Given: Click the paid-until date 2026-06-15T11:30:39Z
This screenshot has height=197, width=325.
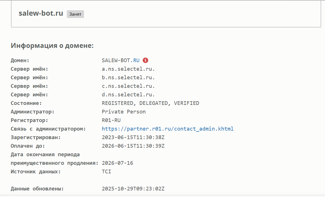Looking at the screenshot, I should tap(133, 146).
